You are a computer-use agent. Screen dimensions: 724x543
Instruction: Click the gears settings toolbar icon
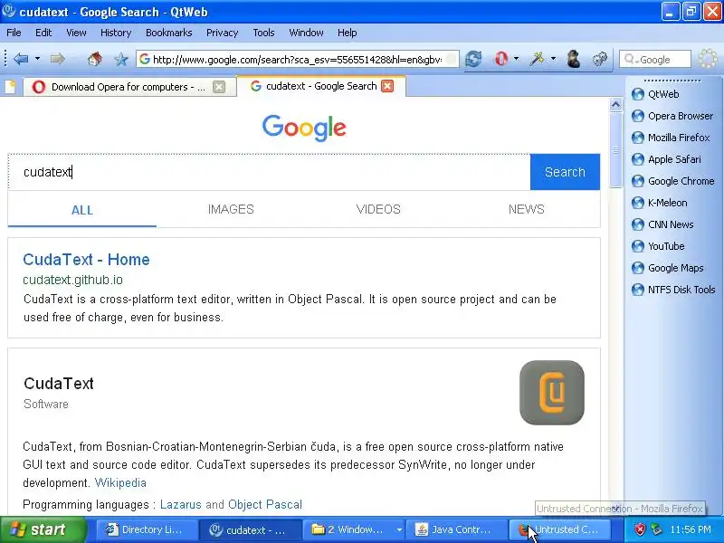point(600,59)
